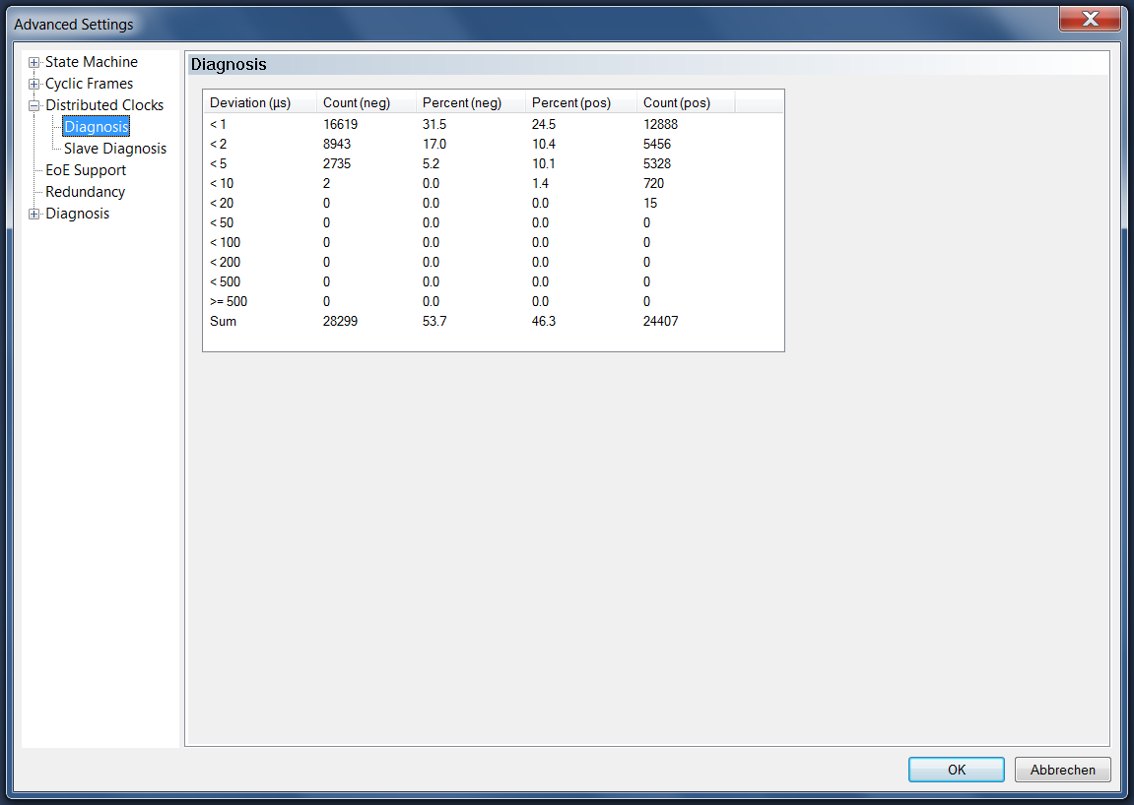Select the '< 500' deviation row
Screen dimensions: 1134x805
pyautogui.click(x=494, y=281)
